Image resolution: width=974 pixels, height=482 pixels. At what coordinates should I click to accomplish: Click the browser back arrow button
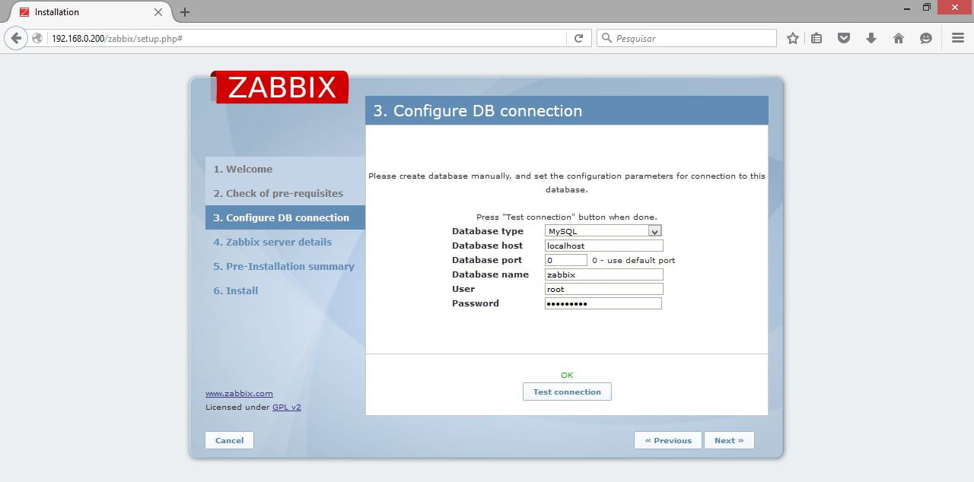click(x=17, y=38)
